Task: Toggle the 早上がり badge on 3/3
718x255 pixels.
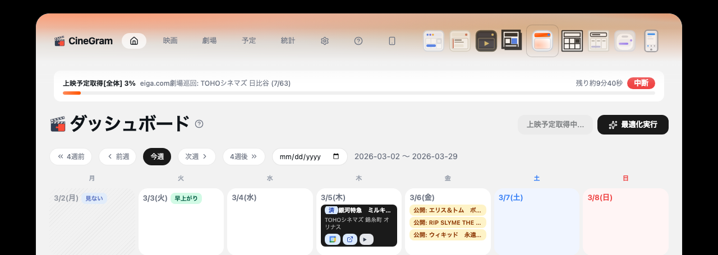Action: point(186,198)
